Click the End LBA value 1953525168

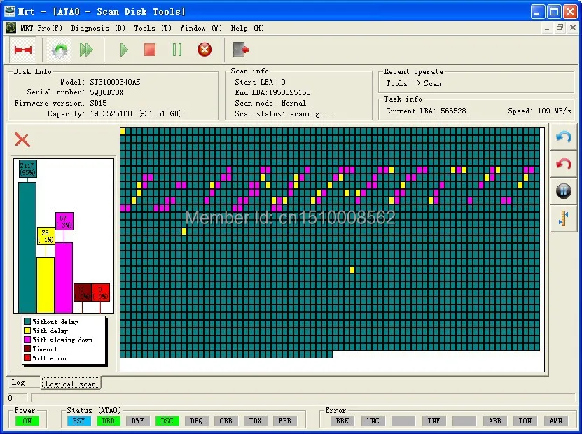[x=289, y=92]
